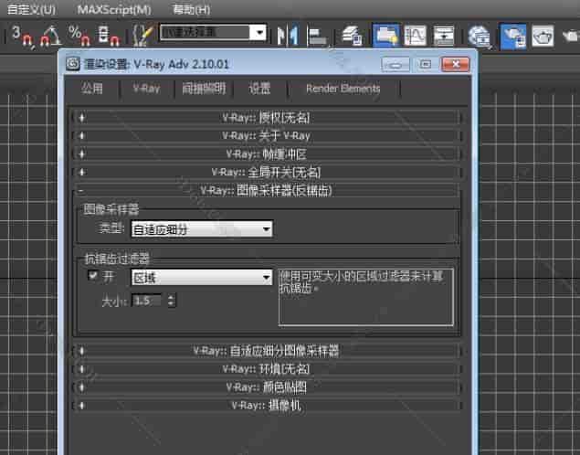
Task: Click the Align tool icon
Action: (x=318, y=36)
